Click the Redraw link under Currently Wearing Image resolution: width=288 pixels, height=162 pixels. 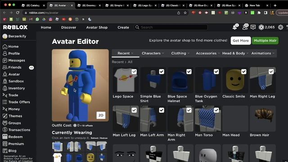point(104,138)
